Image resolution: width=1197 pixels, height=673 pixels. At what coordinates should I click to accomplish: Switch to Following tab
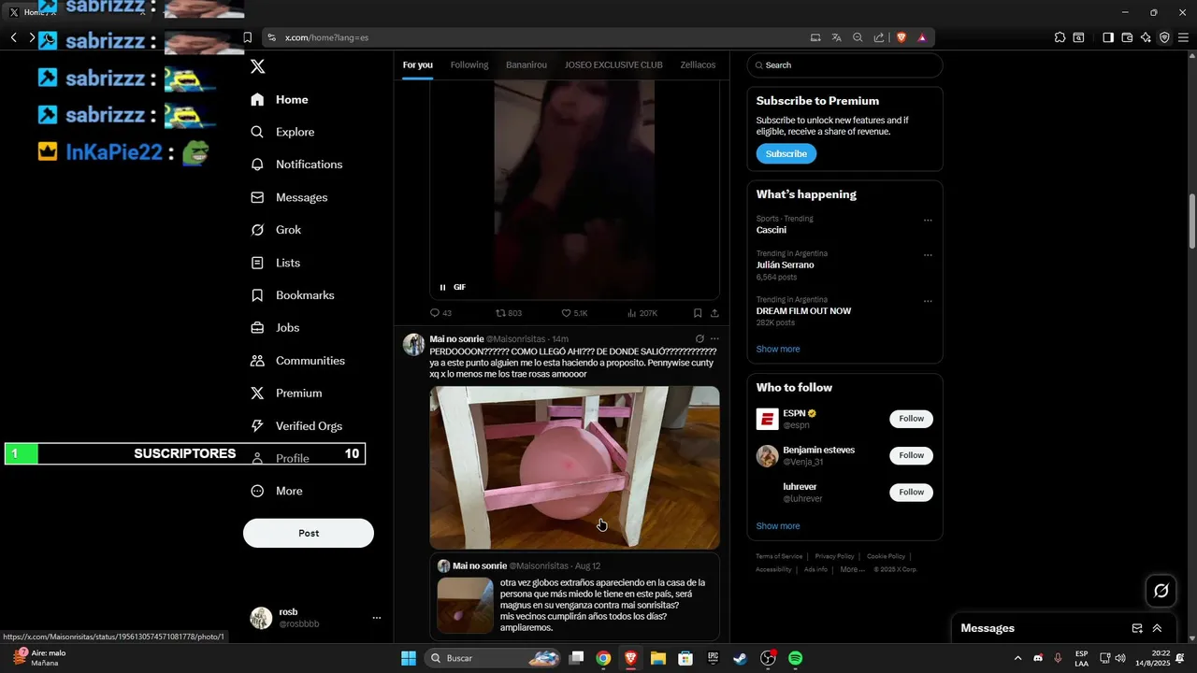(469, 65)
